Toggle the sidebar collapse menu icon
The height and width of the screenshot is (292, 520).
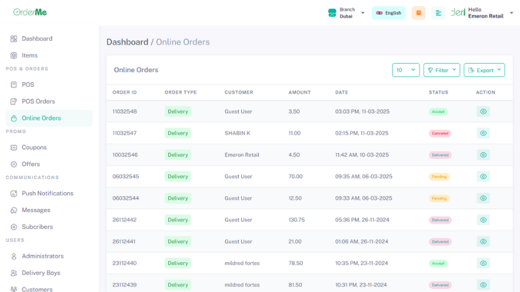pos(439,13)
